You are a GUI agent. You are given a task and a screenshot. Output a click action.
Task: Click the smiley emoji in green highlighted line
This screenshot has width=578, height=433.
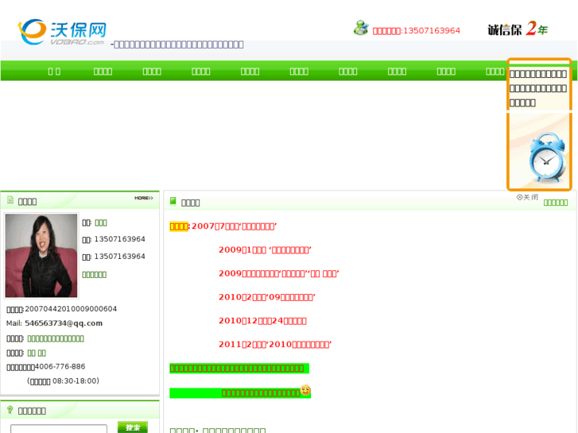click(305, 390)
